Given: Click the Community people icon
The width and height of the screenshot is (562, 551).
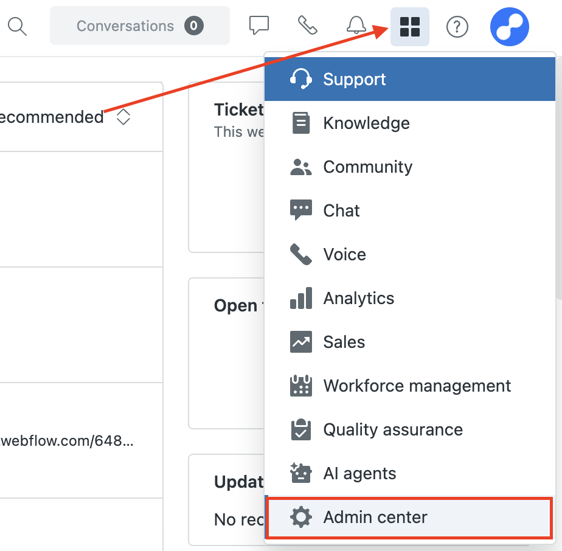Looking at the screenshot, I should tap(300, 167).
